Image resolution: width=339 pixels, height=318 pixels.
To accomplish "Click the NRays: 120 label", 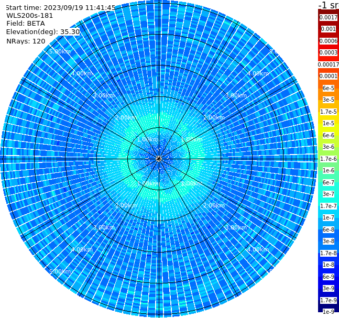I will (26, 41).
